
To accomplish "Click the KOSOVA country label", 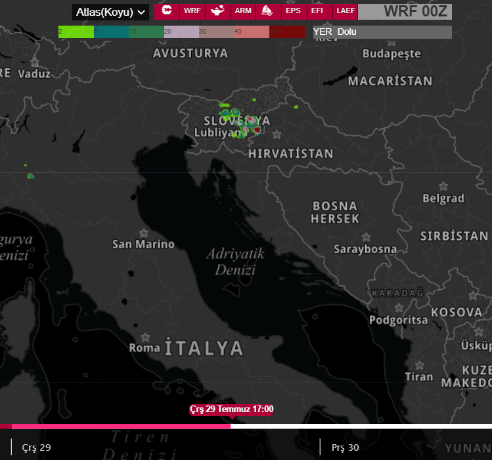I will pos(457,312).
